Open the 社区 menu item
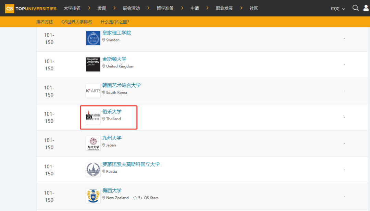The height and width of the screenshot is (211, 370). pos(254,8)
